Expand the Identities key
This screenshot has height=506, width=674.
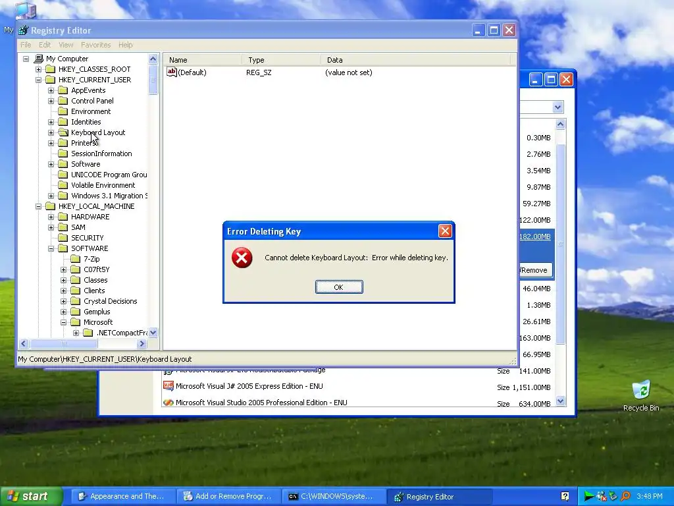51,122
